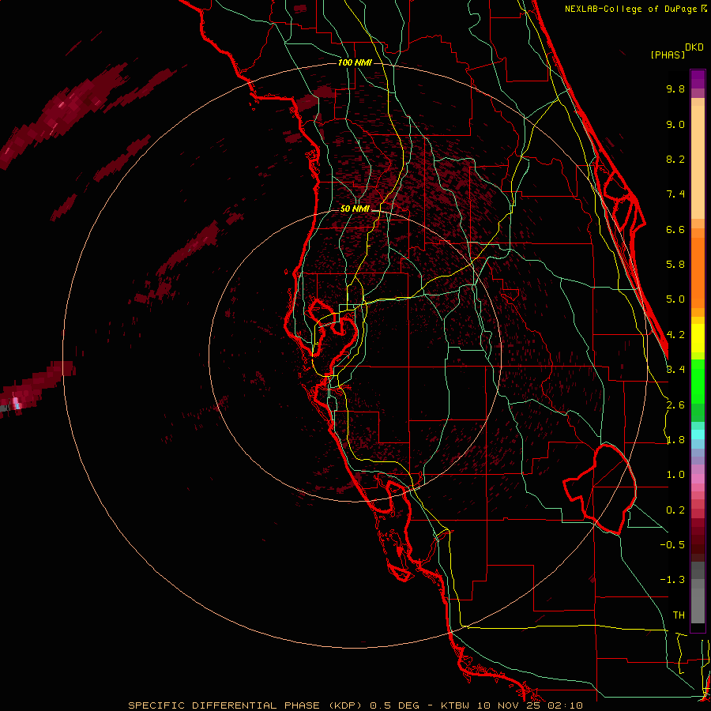Select the 8.2 scale value
This screenshot has height=711, width=711.
tap(675, 159)
